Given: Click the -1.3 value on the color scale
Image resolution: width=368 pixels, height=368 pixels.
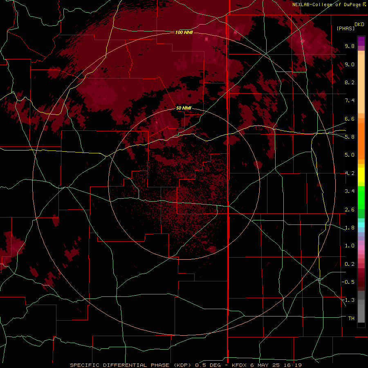Looking at the screenshot, I should click(x=348, y=300).
